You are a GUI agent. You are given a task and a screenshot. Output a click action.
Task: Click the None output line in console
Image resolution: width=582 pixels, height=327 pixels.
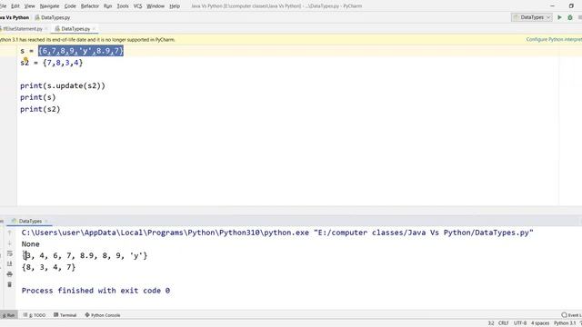pos(30,244)
